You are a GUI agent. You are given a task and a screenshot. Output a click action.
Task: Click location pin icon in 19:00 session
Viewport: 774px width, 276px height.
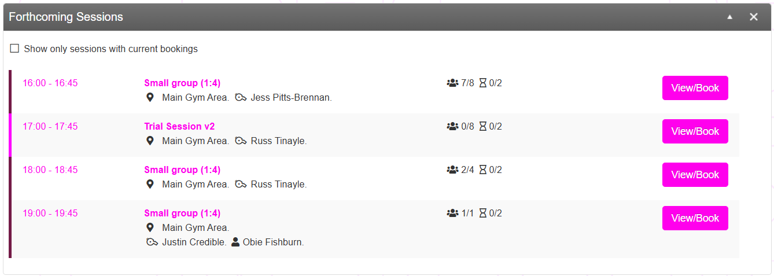(x=150, y=228)
